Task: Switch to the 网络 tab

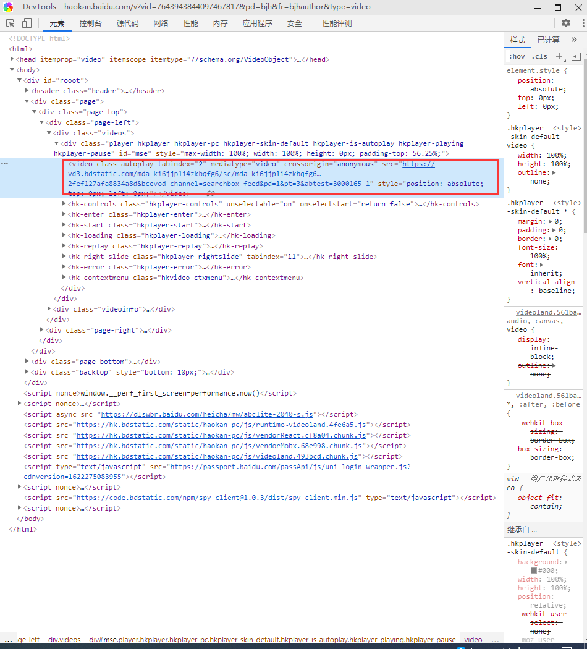Action: (x=161, y=23)
